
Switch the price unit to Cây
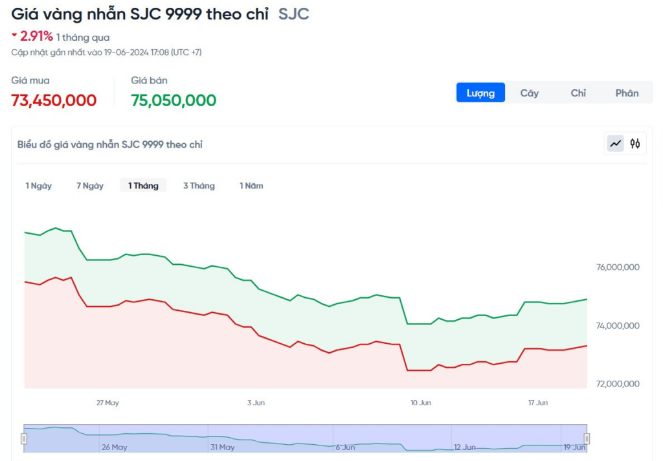pos(529,93)
